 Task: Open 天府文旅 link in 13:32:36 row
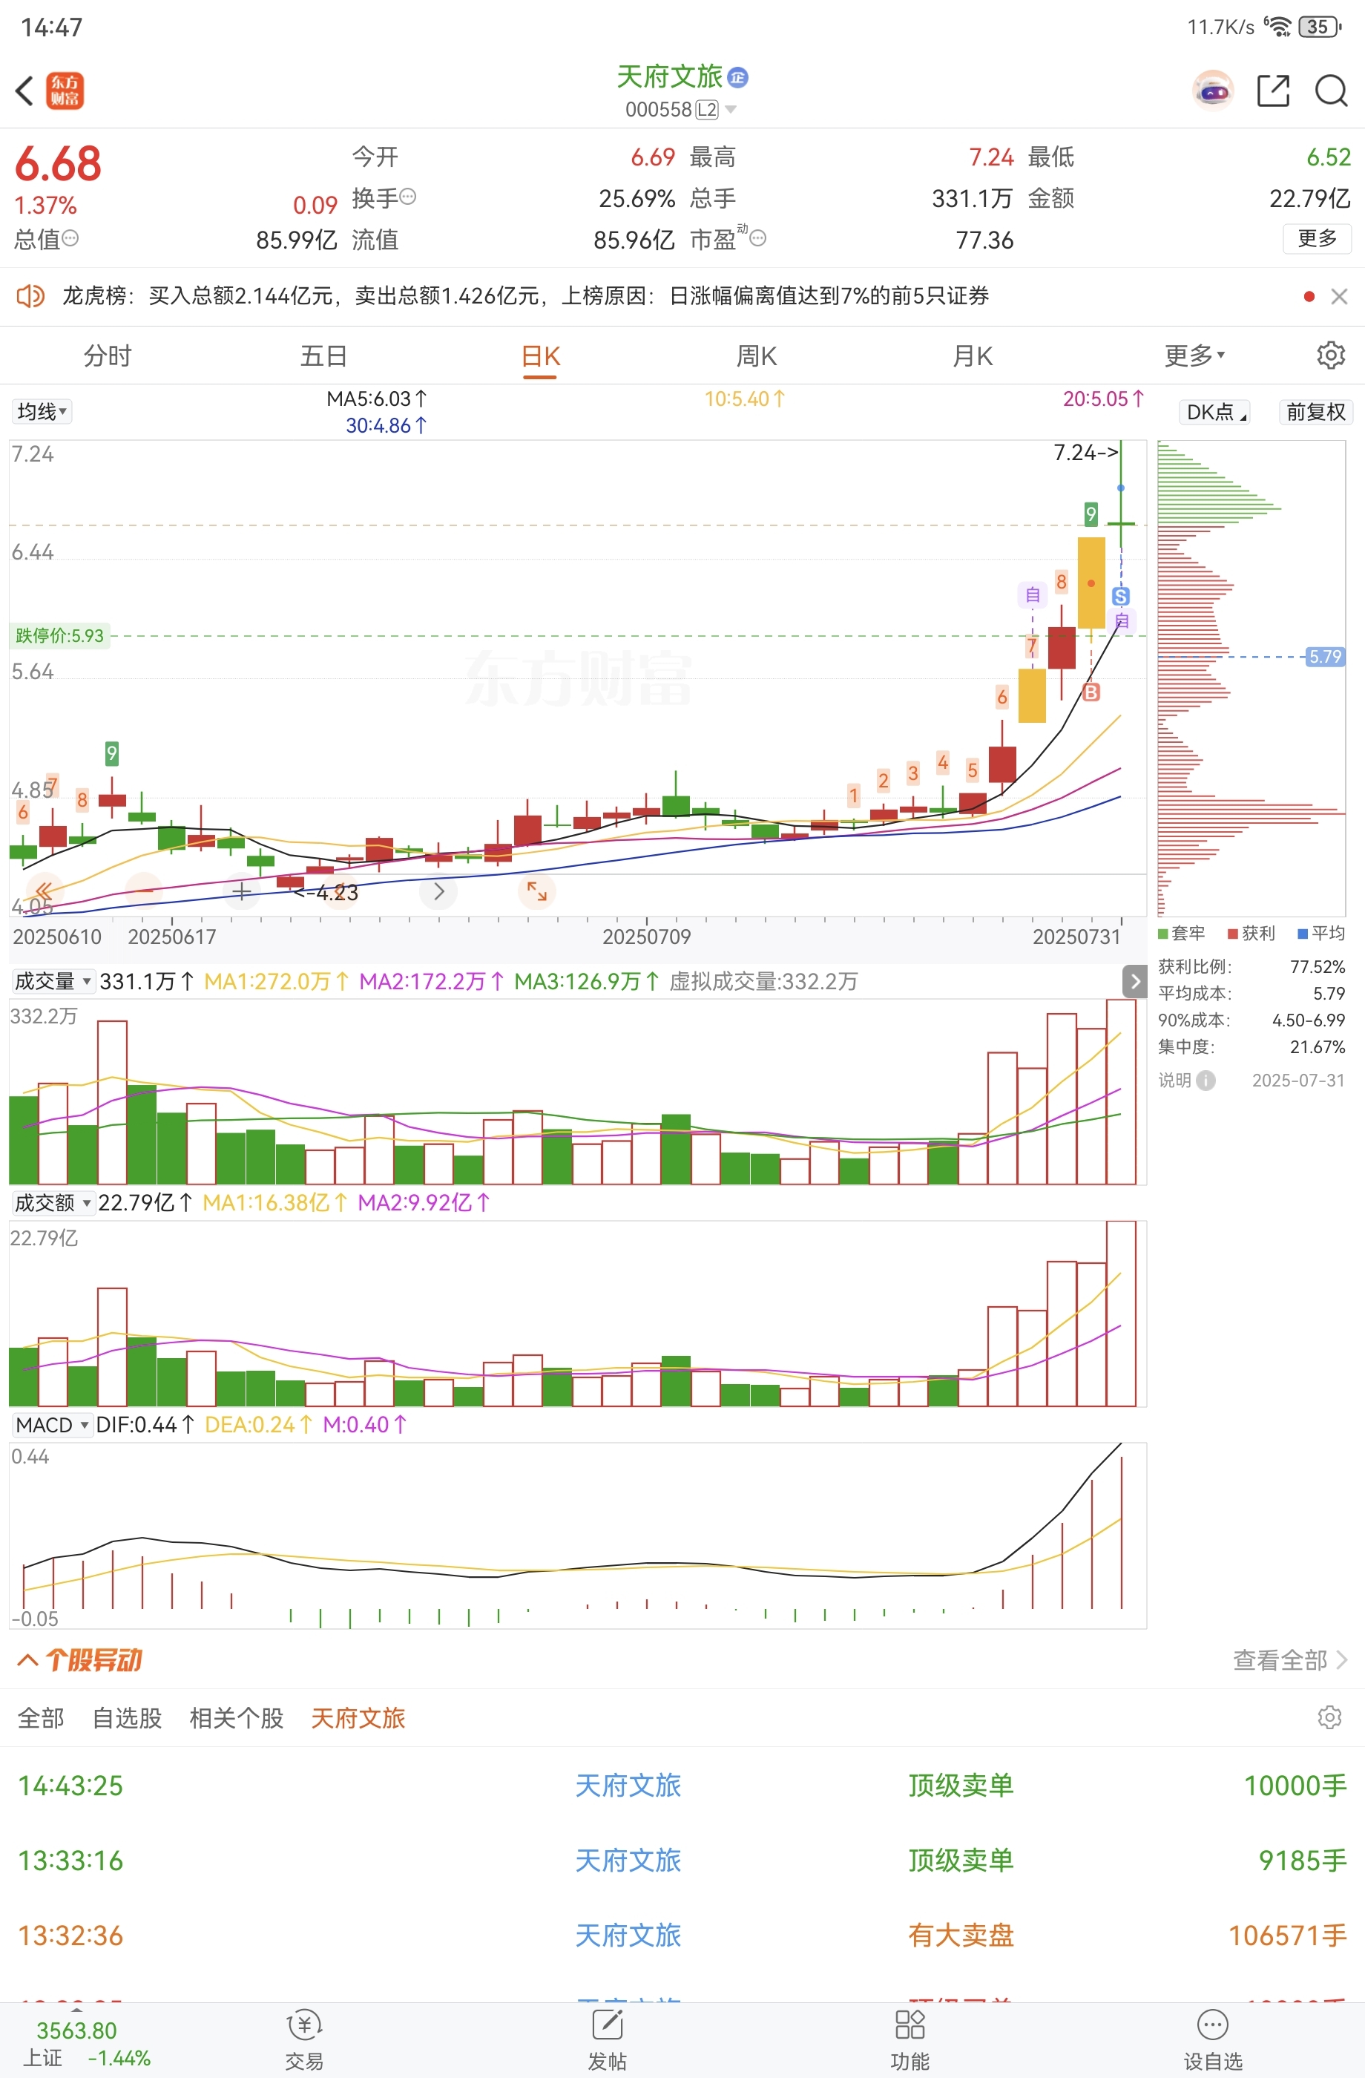click(x=628, y=1936)
